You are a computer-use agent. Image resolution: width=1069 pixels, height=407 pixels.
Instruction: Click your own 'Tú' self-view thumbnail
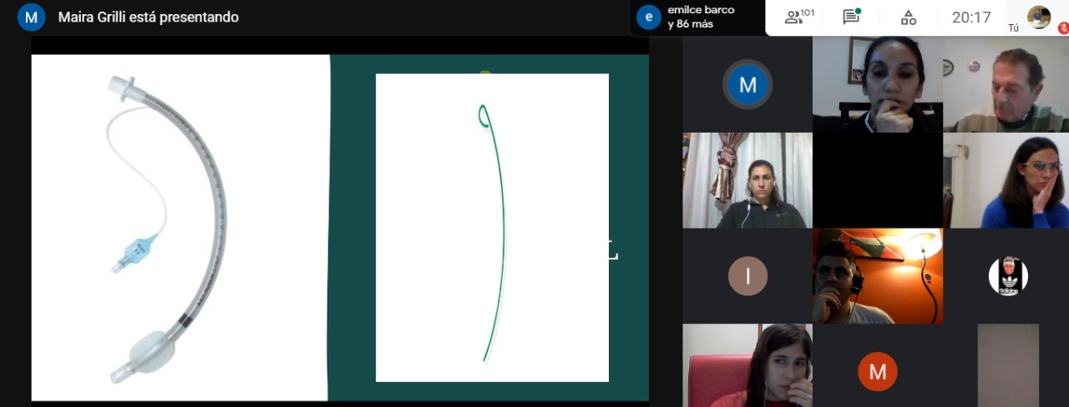pos(1038,17)
